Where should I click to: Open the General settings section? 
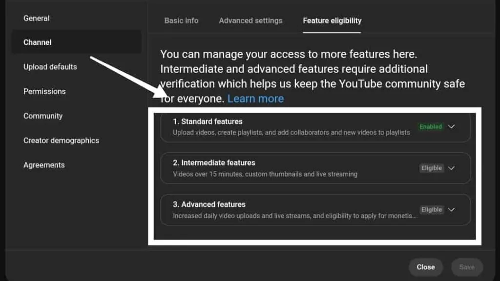click(36, 18)
